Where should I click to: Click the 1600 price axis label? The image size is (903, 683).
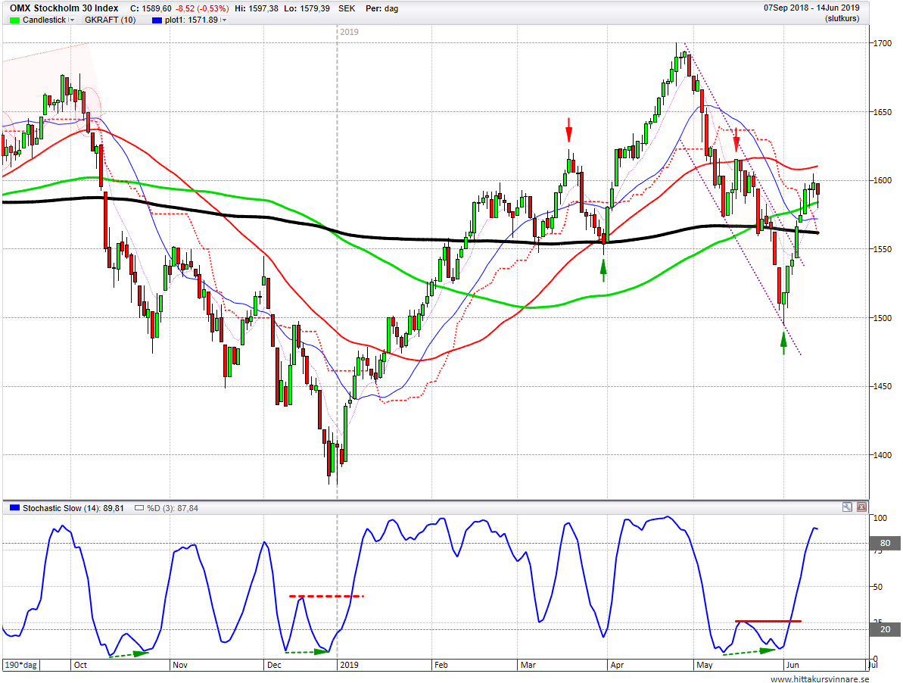(883, 180)
